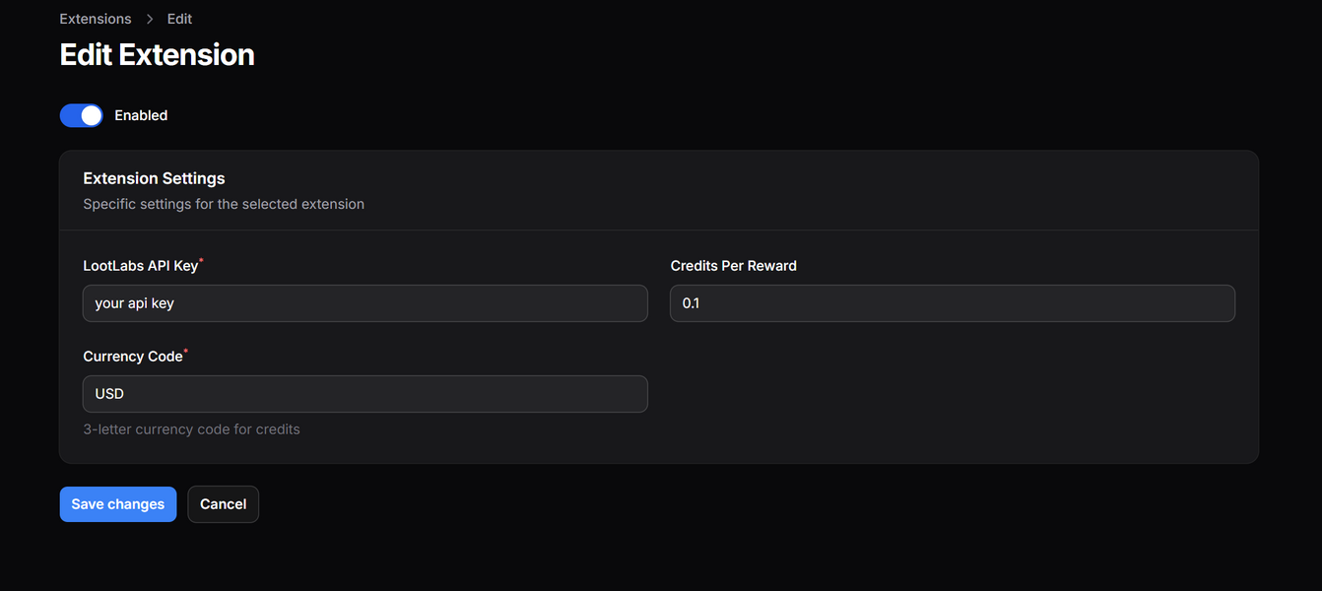Focus the Currency Code field

click(365, 394)
